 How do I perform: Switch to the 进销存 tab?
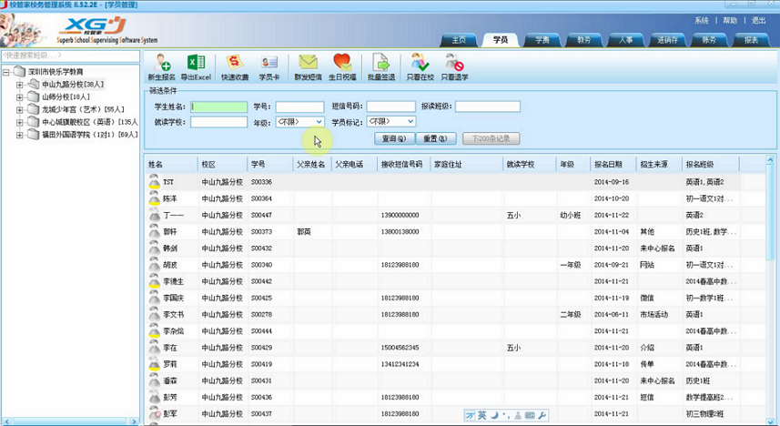667,40
